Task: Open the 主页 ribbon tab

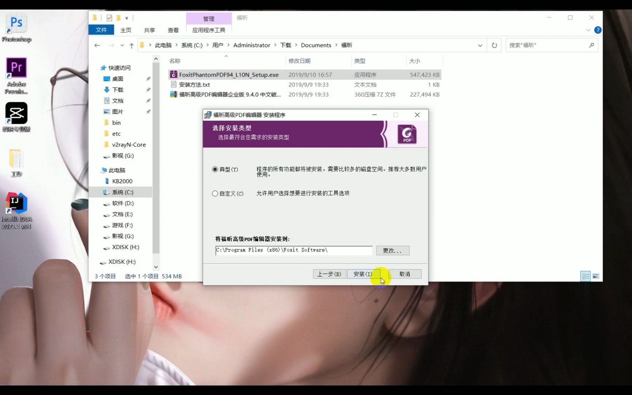Action: pos(125,30)
